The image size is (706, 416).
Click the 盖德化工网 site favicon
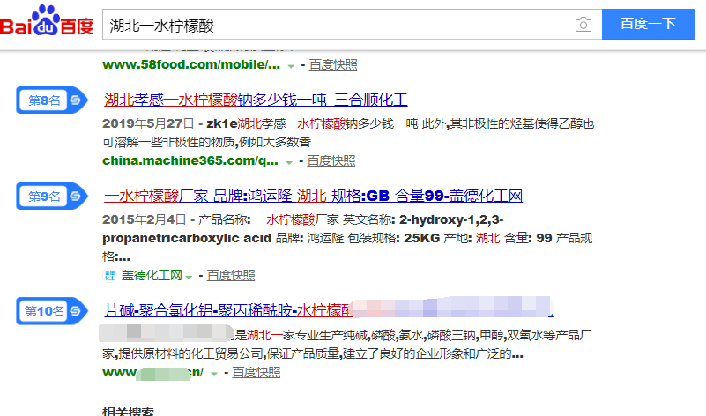coord(109,275)
